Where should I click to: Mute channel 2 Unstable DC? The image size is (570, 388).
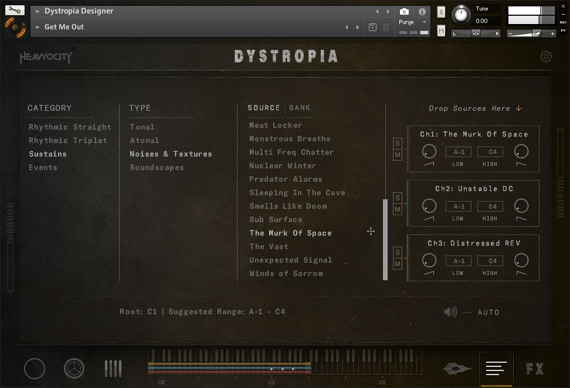click(x=398, y=209)
